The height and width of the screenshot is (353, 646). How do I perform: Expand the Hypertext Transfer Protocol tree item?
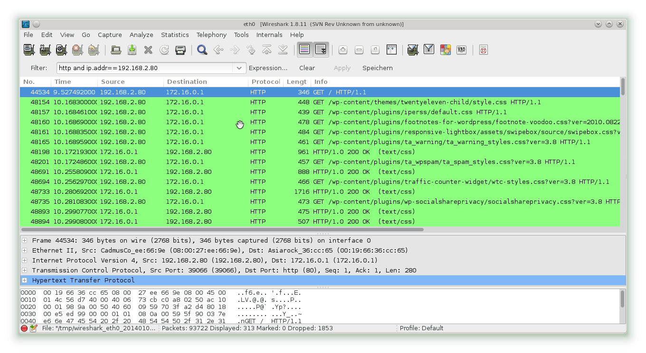[x=23, y=280]
